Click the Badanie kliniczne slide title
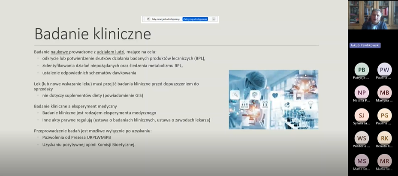 click(92, 33)
